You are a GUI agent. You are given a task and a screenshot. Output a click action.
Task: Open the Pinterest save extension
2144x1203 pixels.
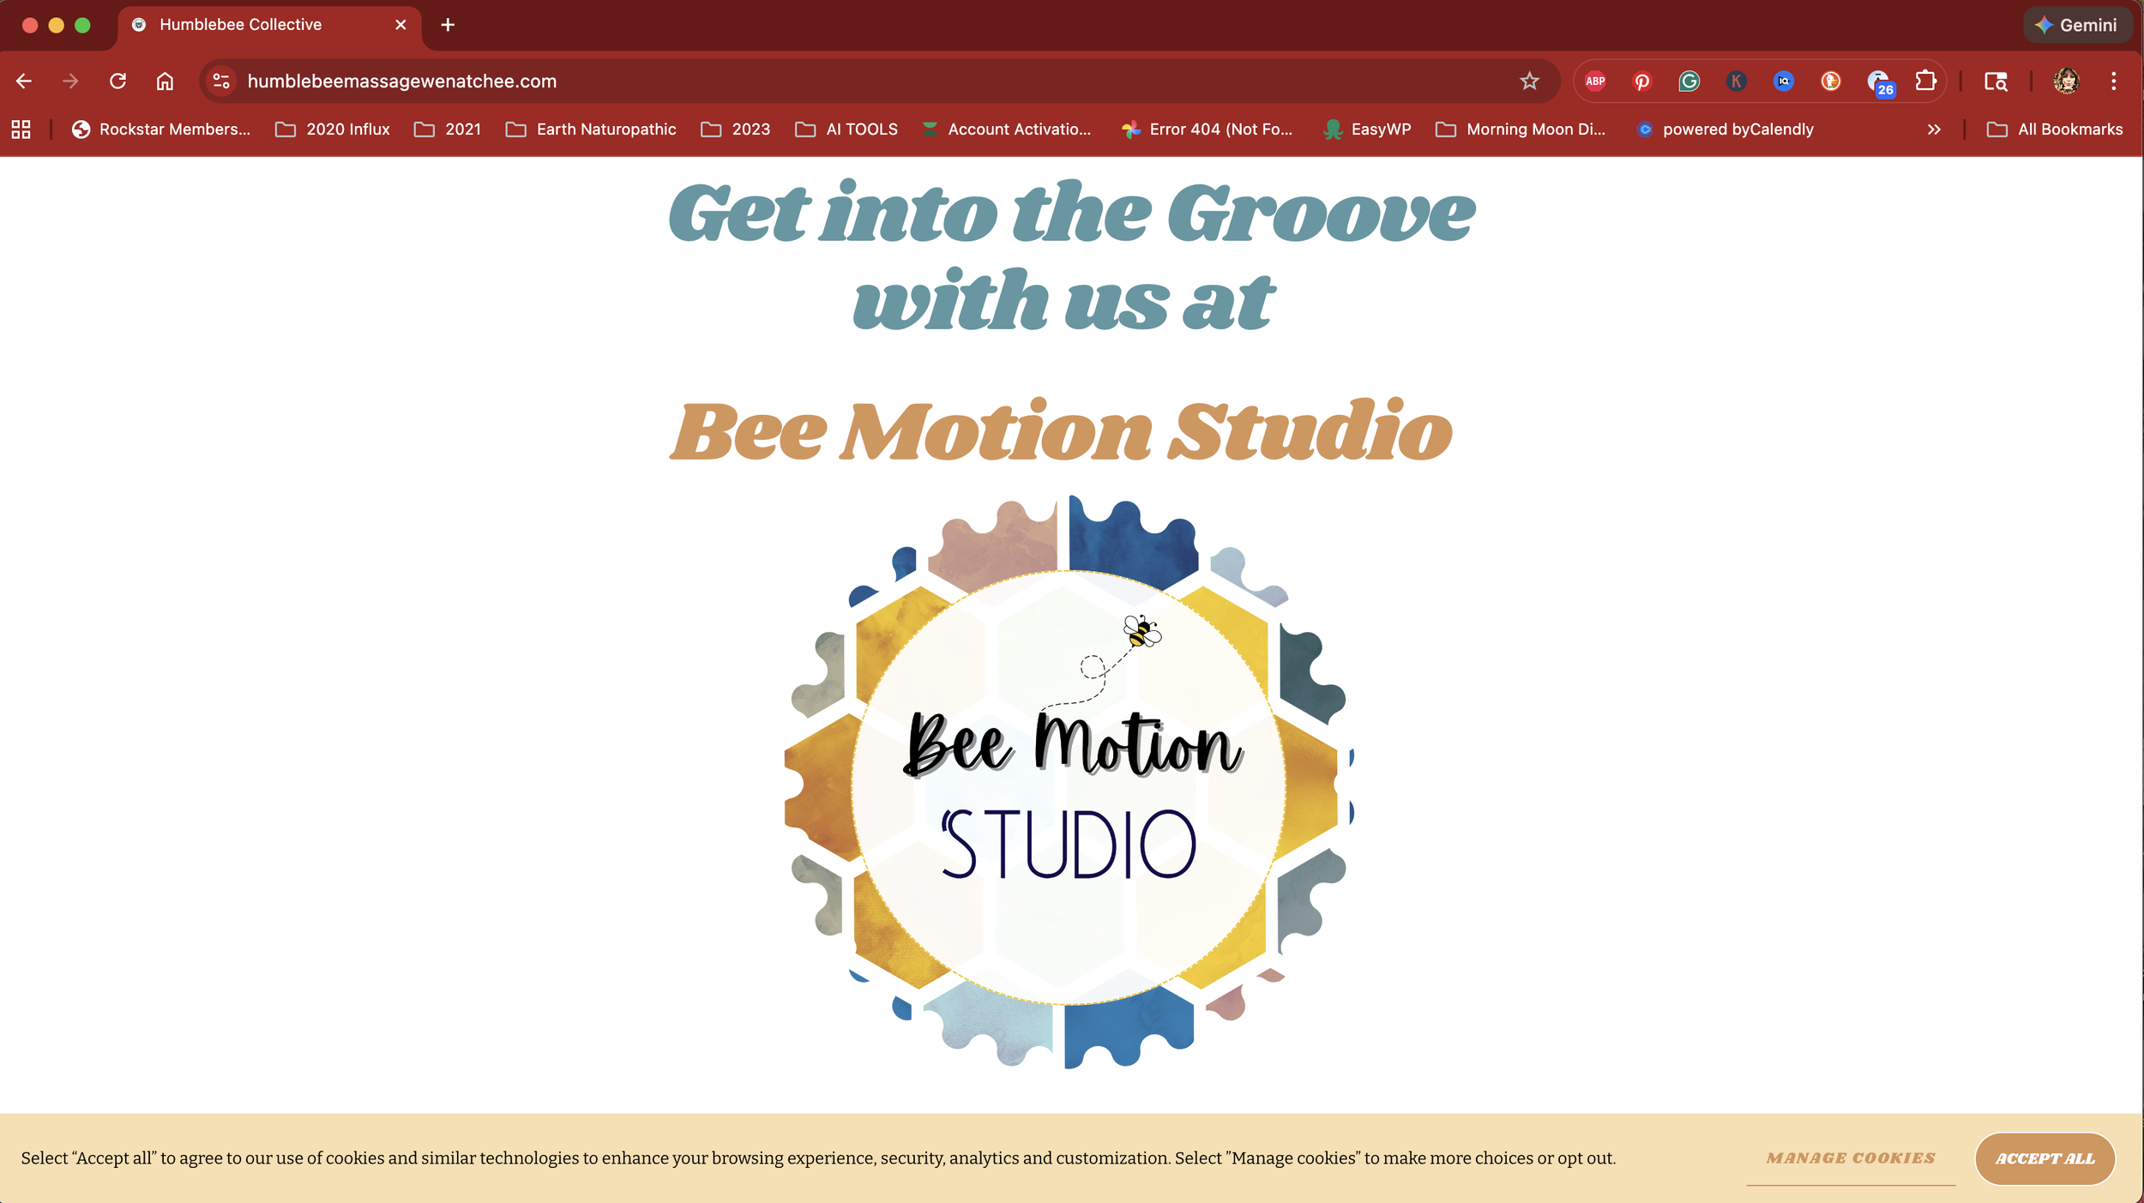(x=1642, y=81)
